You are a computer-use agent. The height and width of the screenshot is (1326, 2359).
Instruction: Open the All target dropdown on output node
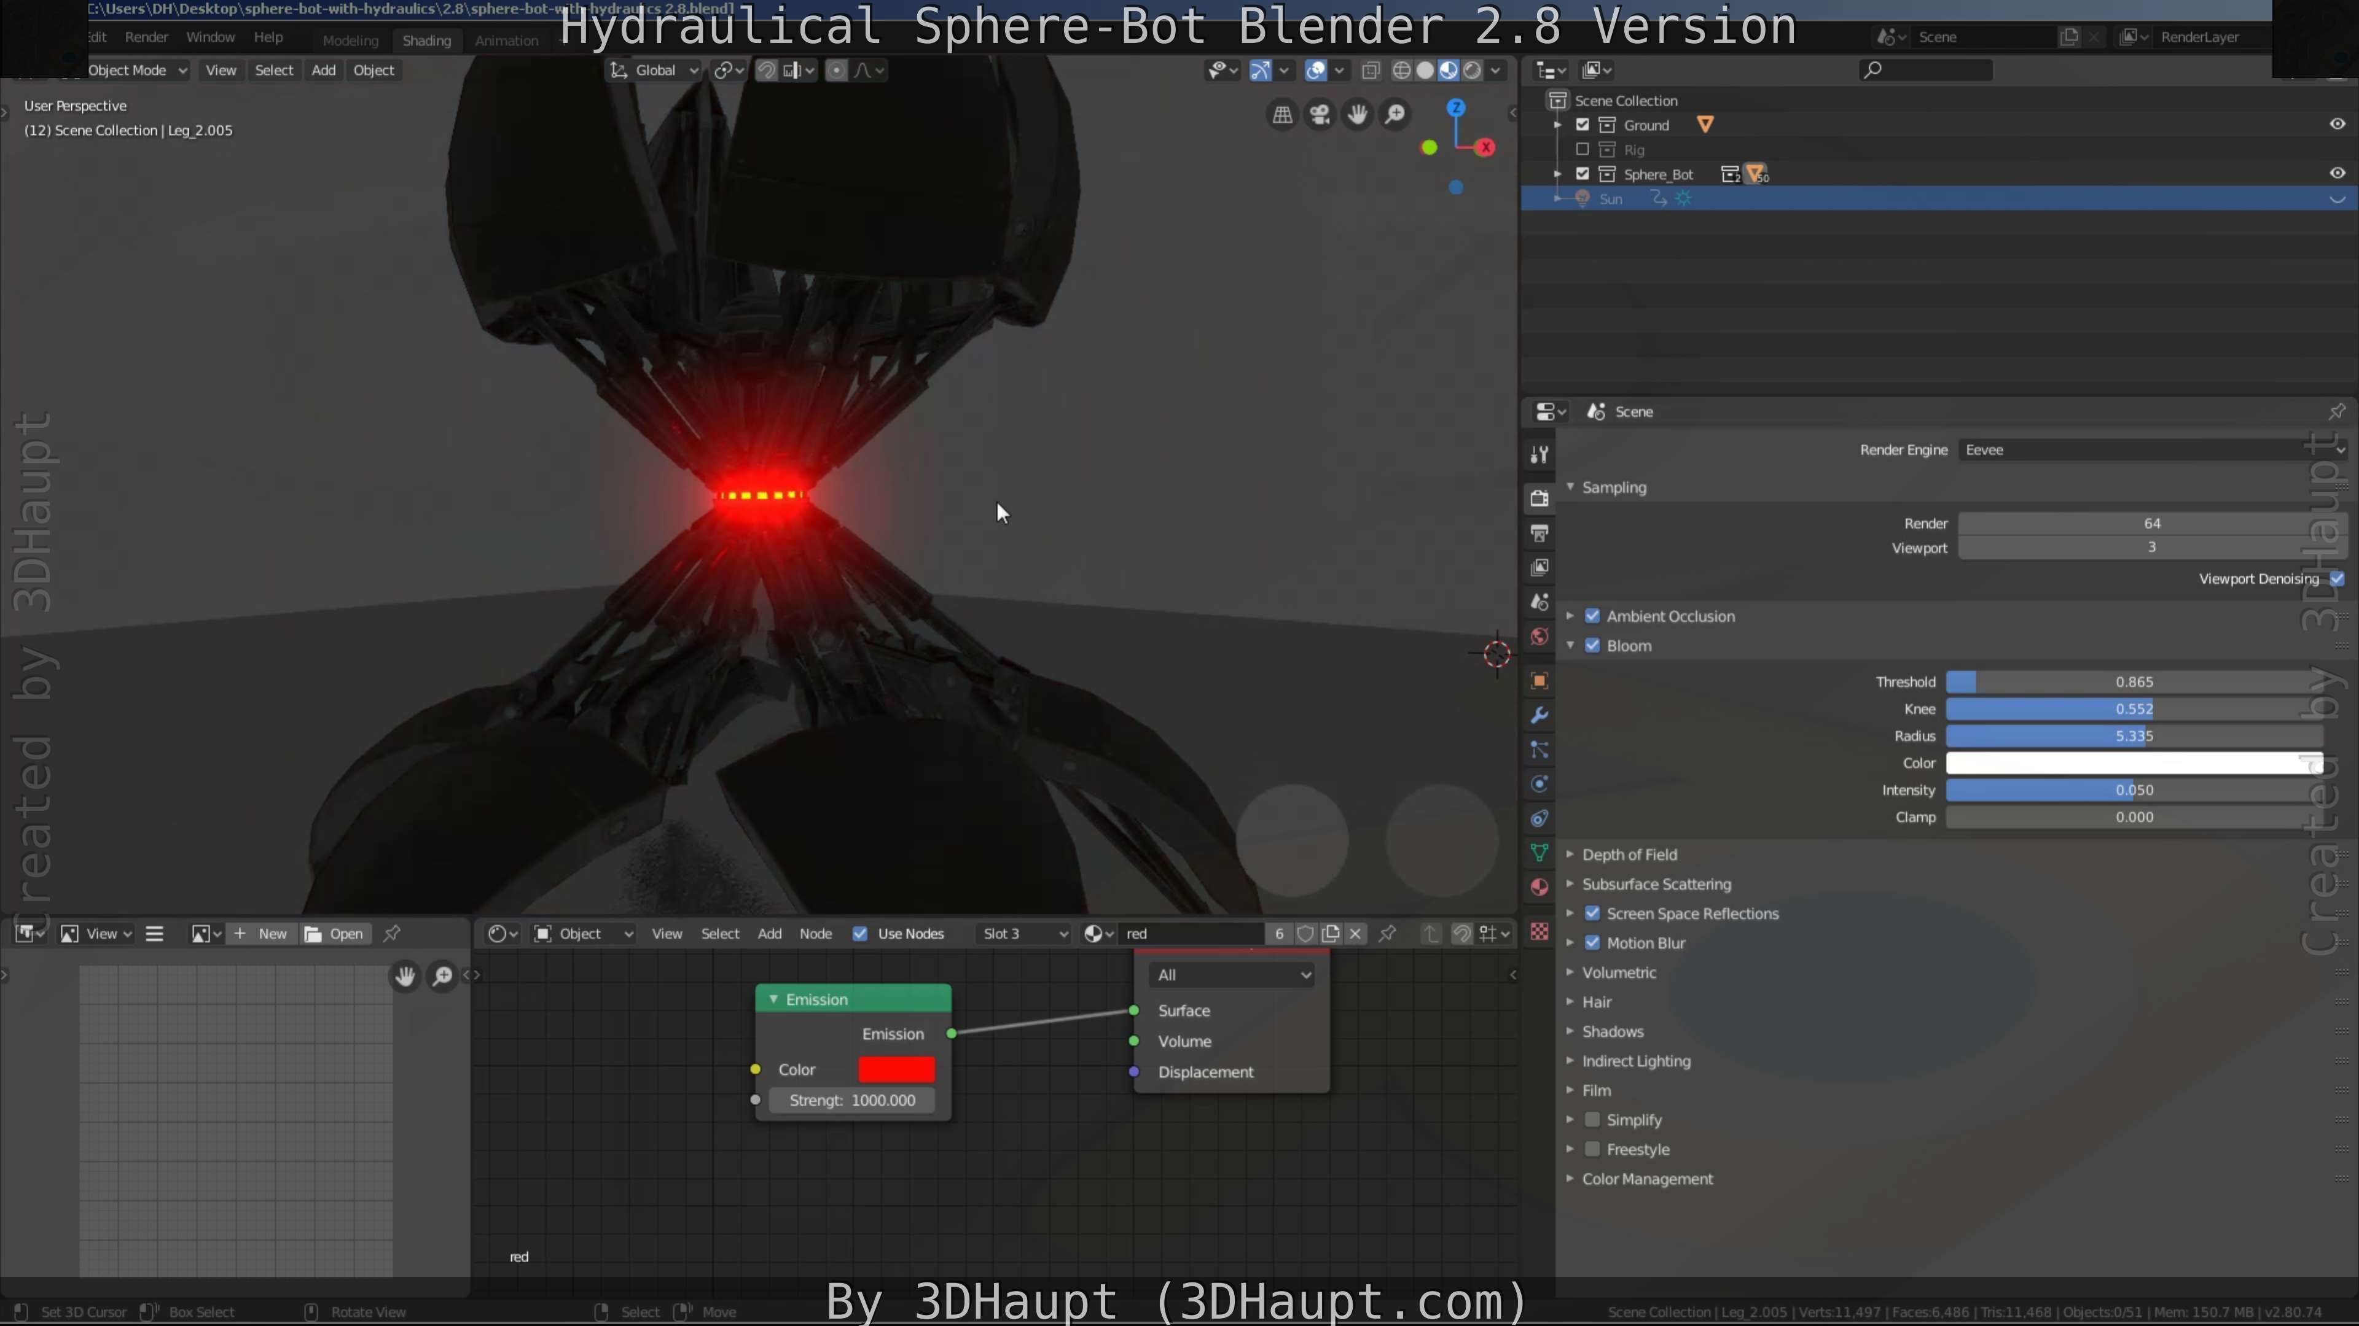[x=1232, y=975]
